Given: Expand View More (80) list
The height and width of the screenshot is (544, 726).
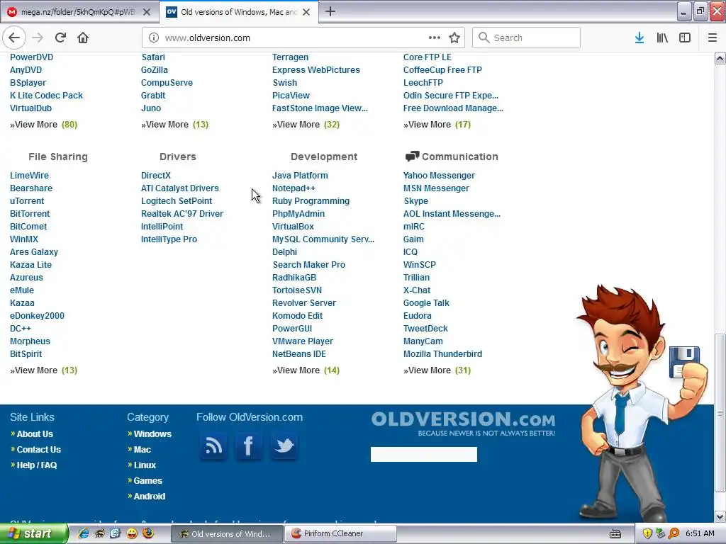Looking at the screenshot, I should 43,125.
